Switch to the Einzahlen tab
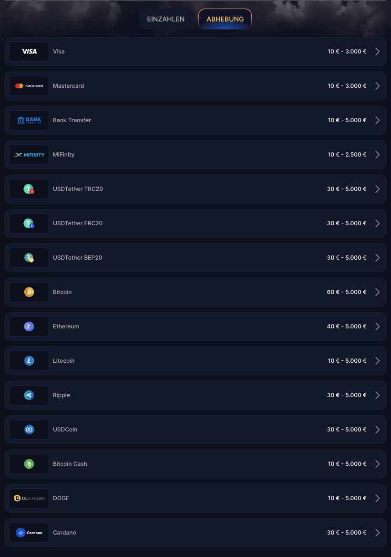This screenshot has width=391, height=557. tap(166, 19)
